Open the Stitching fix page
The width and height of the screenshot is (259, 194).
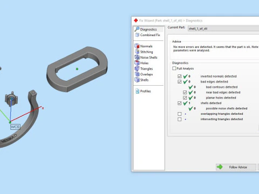click(146, 52)
